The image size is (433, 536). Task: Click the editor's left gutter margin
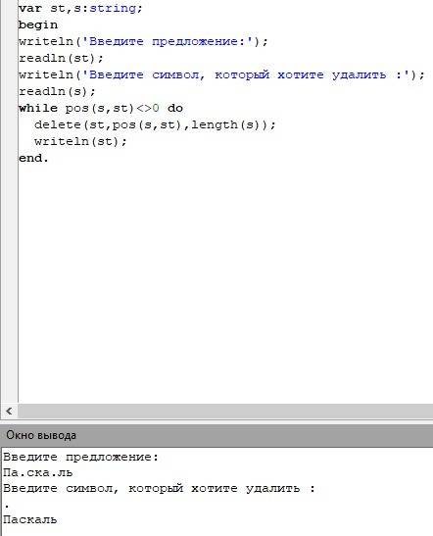point(9,202)
